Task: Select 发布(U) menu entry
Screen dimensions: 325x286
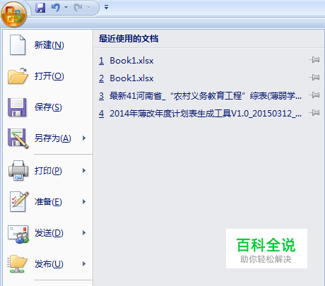Action: click(x=48, y=264)
